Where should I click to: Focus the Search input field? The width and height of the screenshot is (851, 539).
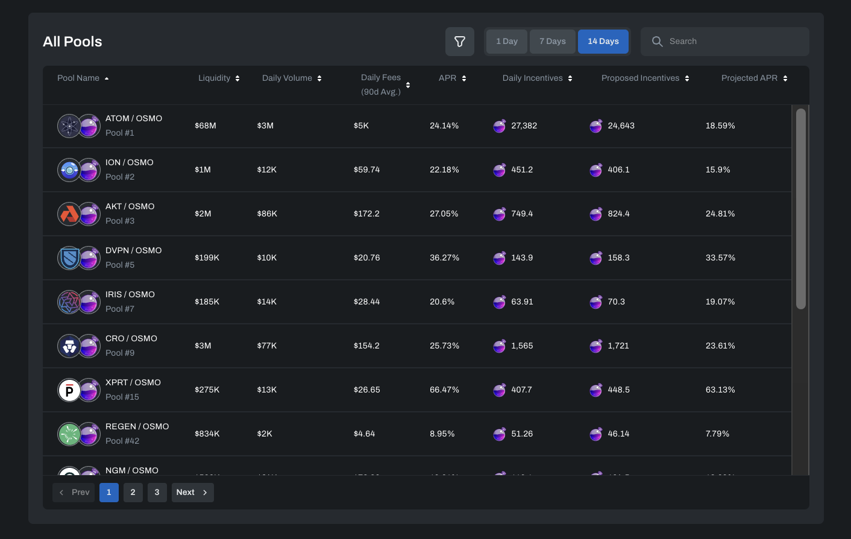[x=725, y=42]
